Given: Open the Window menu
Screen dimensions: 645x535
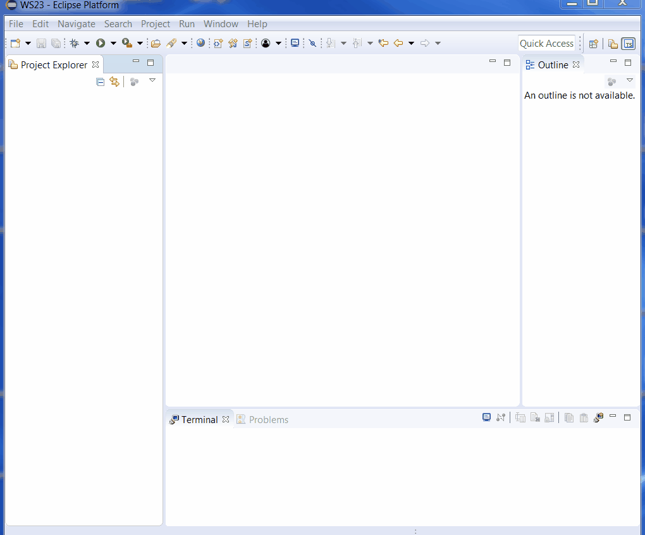Looking at the screenshot, I should click(221, 24).
